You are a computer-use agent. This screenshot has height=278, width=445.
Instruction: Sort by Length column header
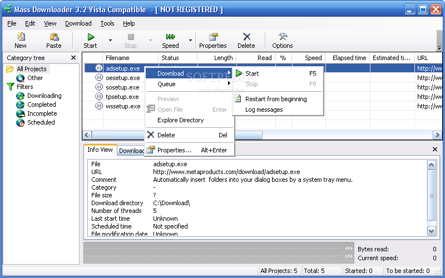(x=217, y=58)
